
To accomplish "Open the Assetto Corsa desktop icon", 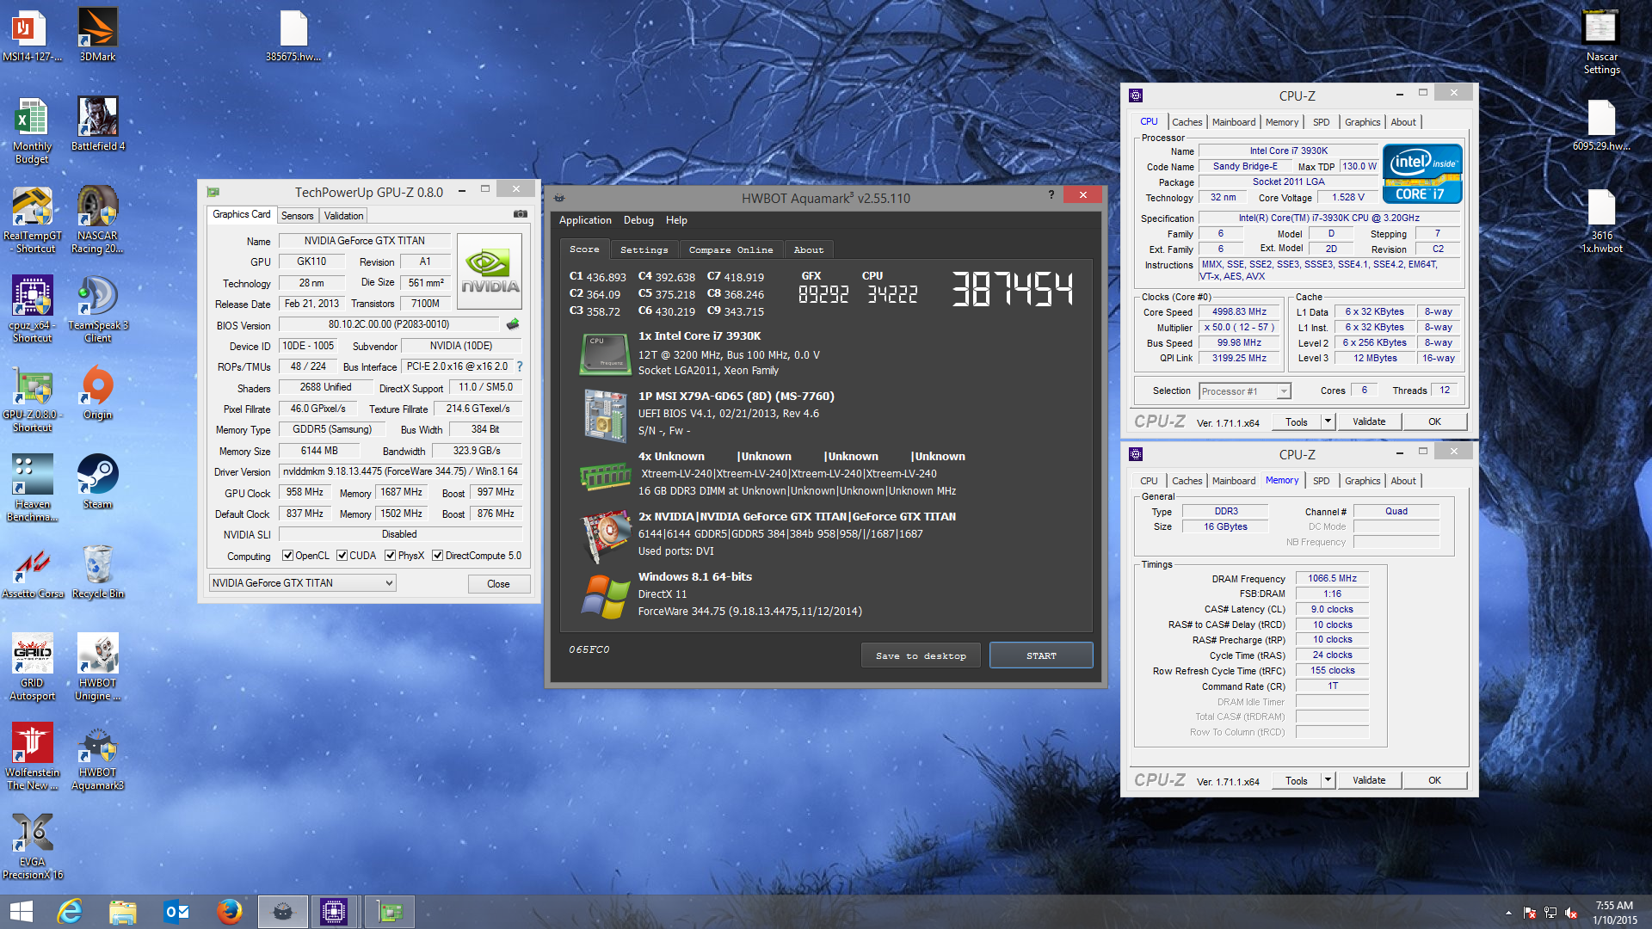I will point(33,571).
